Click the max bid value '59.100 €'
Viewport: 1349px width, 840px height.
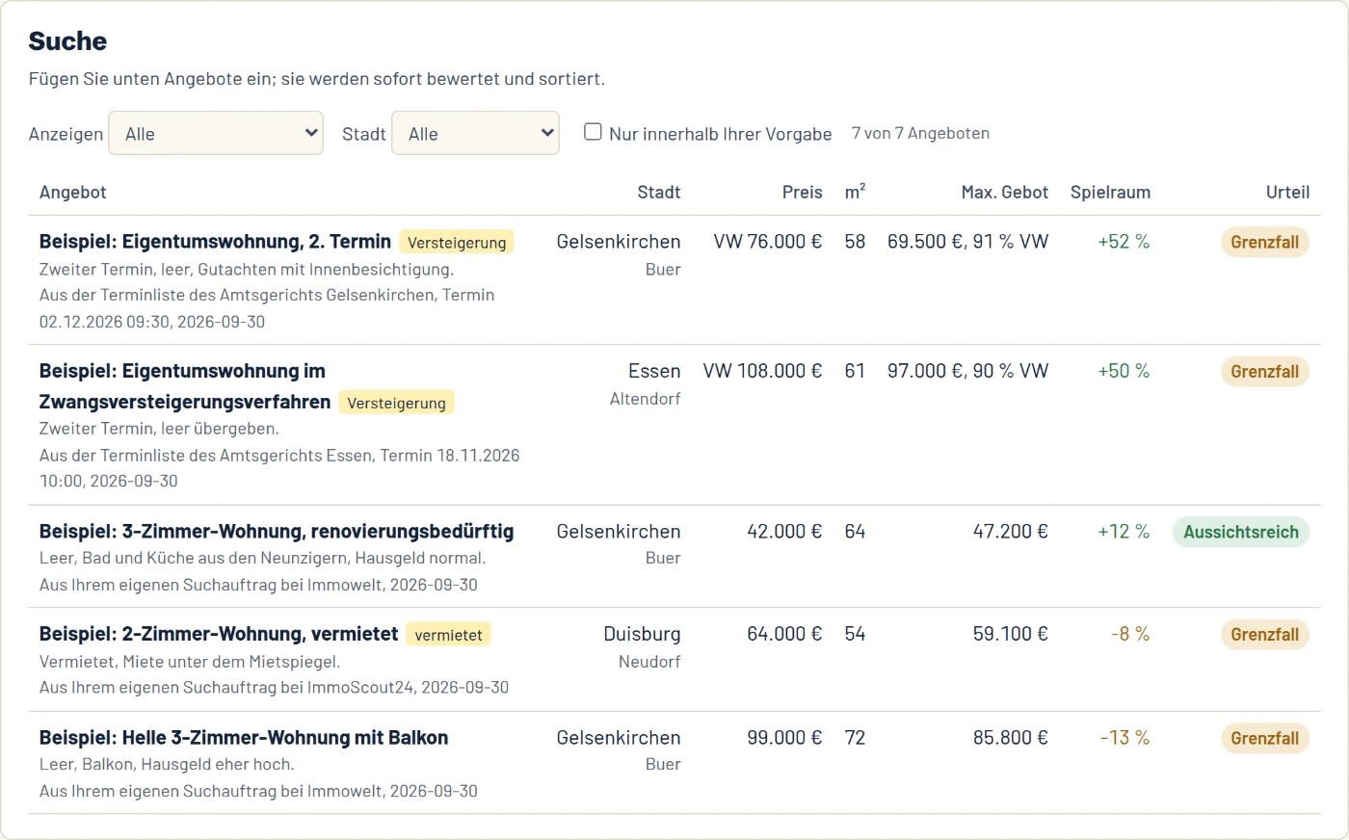(x=1011, y=634)
